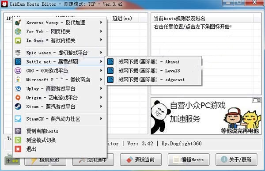
Task: Choose 复制当前hosts menu entry
Action: [60, 131]
